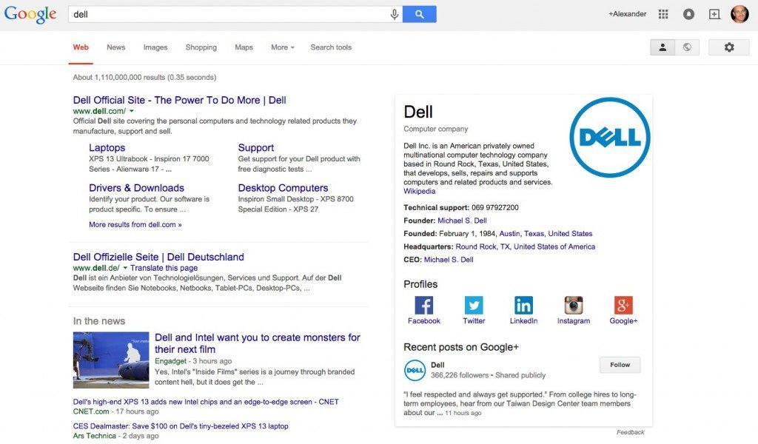Open the settings gear icon

coord(729,47)
